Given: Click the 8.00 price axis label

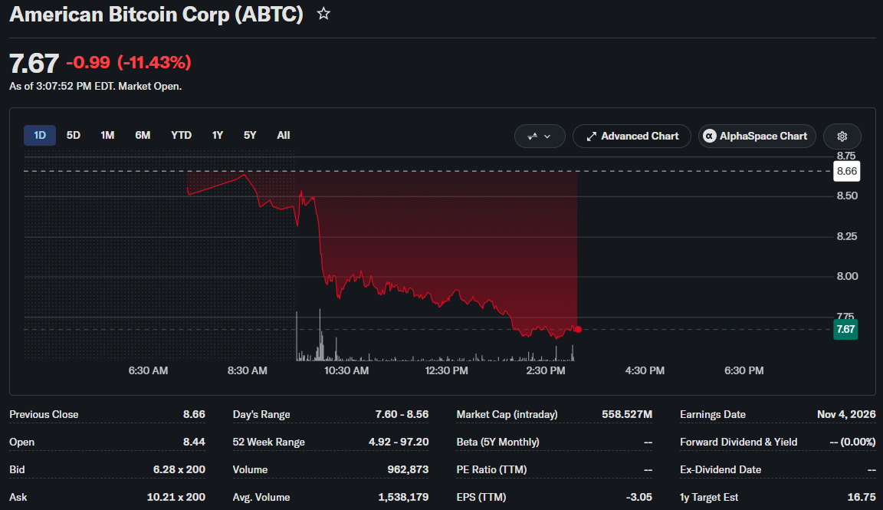Looking at the screenshot, I should (847, 276).
